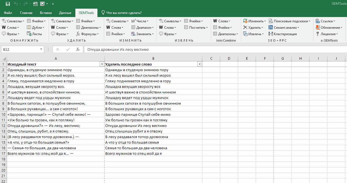This screenshot has width=347, height=183.
Task: Open Диапазон in ИЗМЕНИТЬ group
Action: click(142, 27)
